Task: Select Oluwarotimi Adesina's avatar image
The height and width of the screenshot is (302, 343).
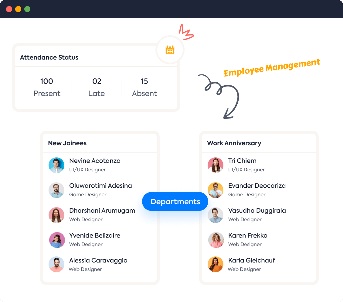Action: pyautogui.click(x=56, y=190)
